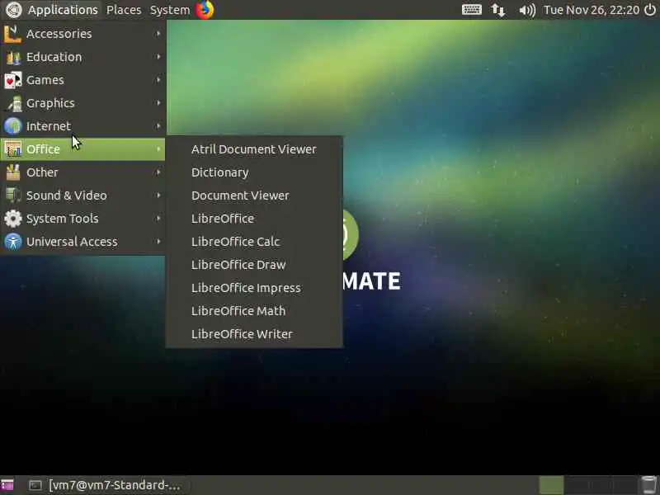
Task: Click the MATE logo beside Applications
Action: click(13, 10)
